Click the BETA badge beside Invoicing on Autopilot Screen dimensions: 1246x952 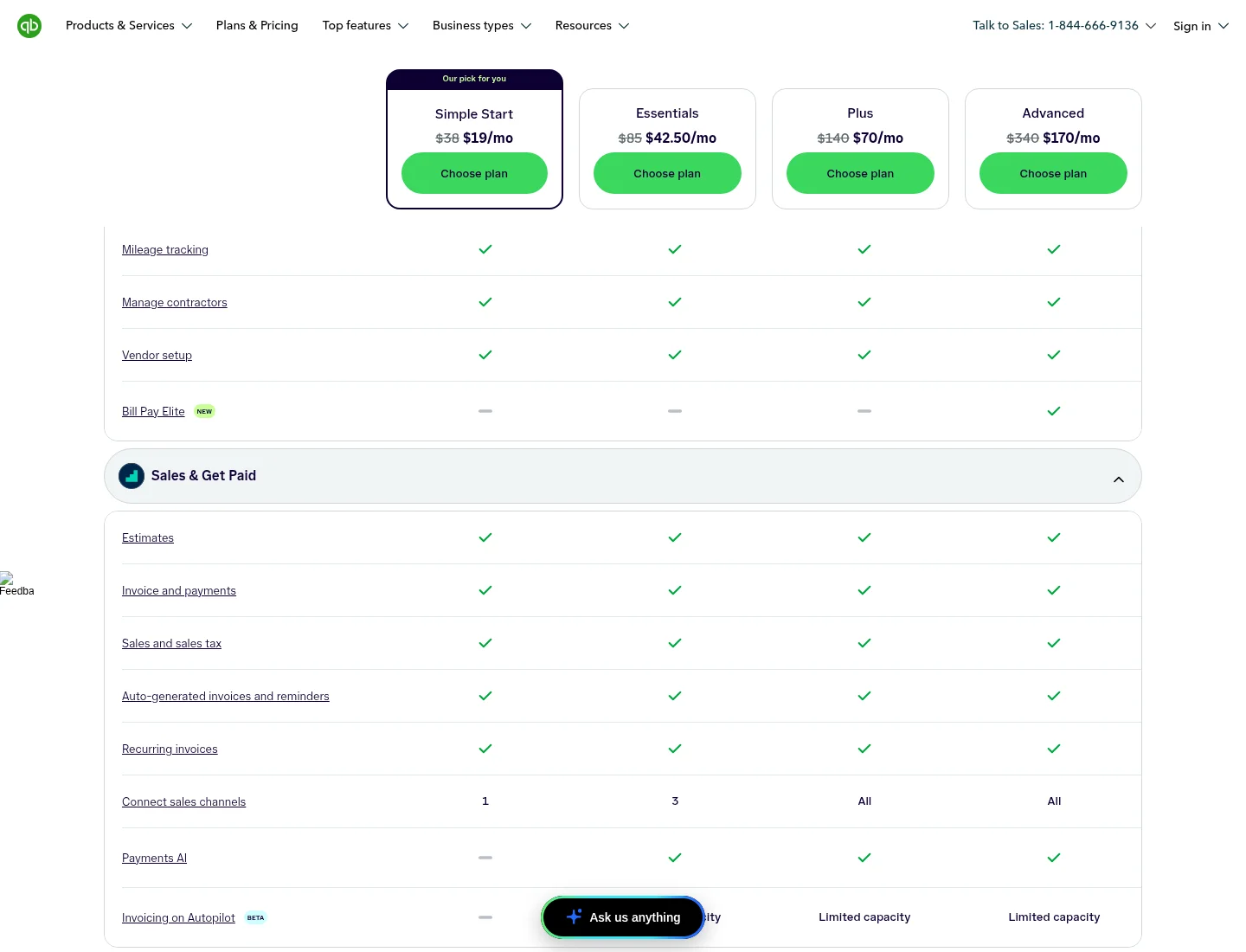(x=256, y=917)
